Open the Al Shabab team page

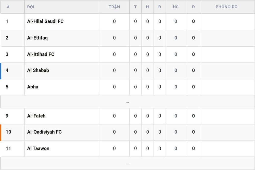point(38,70)
